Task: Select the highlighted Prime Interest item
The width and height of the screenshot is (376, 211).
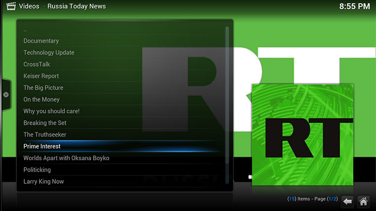Action: pos(122,146)
